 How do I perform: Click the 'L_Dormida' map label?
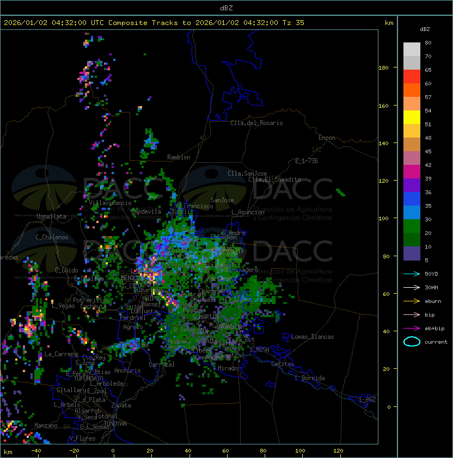pos(310,378)
